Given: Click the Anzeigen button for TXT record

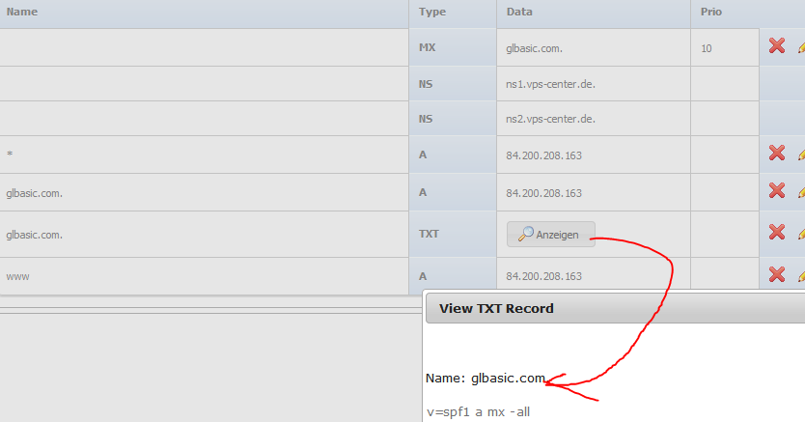Looking at the screenshot, I should pyautogui.click(x=551, y=234).
